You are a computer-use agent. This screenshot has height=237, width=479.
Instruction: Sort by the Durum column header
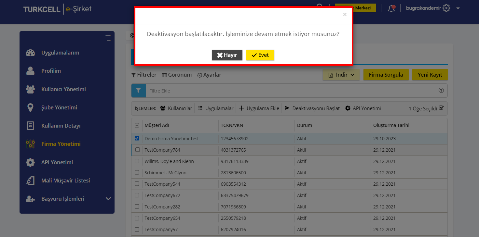[305, 125]
